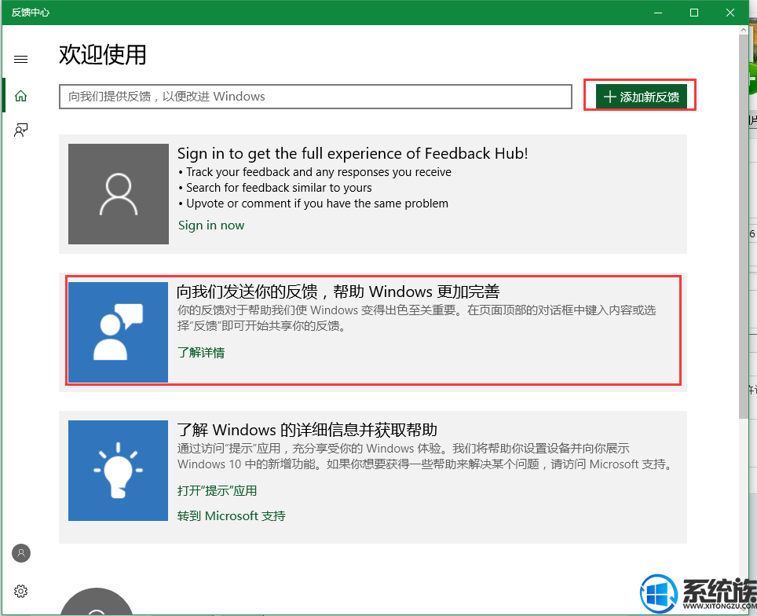Click the blue feedback person tile
Screen dimensions: 757x616
click(x=119, y=332)
